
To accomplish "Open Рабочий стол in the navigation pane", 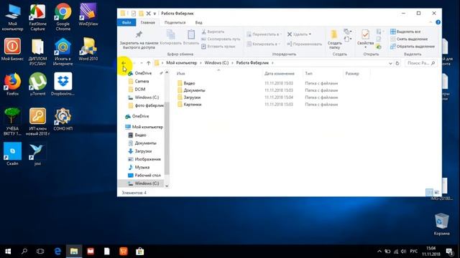I will point(147,175).
